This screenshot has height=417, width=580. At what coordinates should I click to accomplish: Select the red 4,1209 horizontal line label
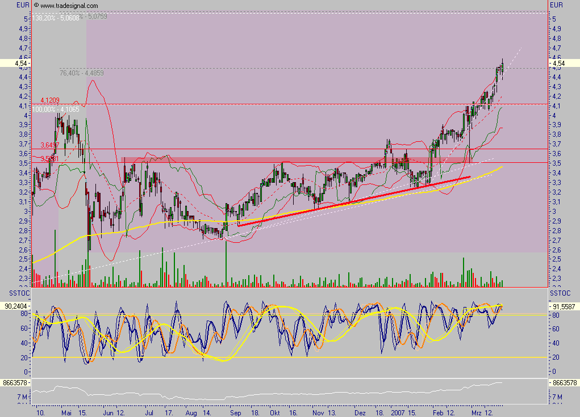(x=50, y=100)
